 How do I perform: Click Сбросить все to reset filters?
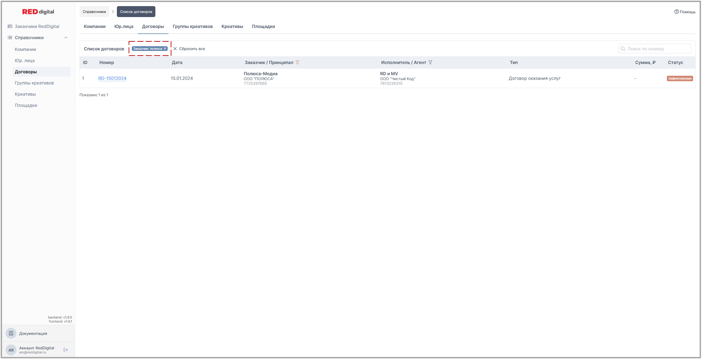click(x=192, y=49)
